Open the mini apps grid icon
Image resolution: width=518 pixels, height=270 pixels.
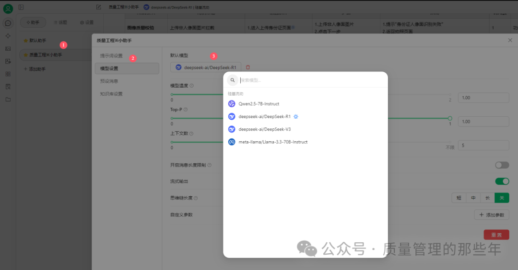[8, 74]
